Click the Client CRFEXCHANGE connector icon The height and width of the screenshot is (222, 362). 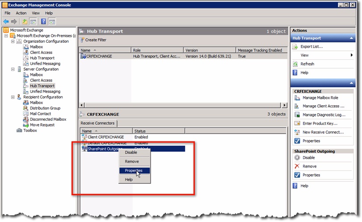tap(84, 137)
